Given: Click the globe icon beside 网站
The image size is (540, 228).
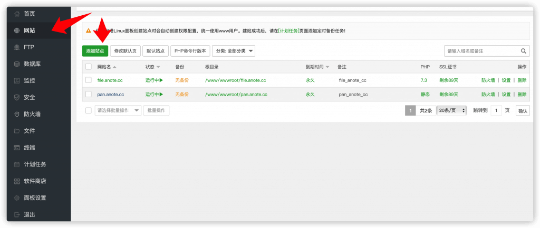Looking at the screenshot, I should [x=16, y=30].
